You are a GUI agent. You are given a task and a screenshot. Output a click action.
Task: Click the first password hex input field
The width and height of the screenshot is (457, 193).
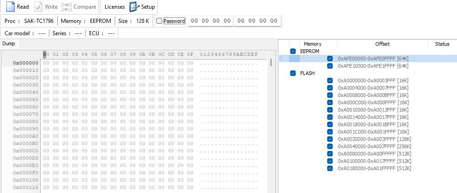point(211,21)
